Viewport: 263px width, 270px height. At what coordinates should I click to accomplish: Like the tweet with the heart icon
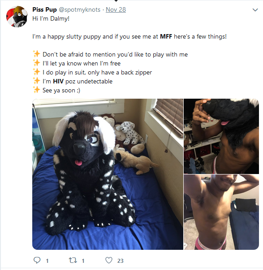click(x=109, y=260)
